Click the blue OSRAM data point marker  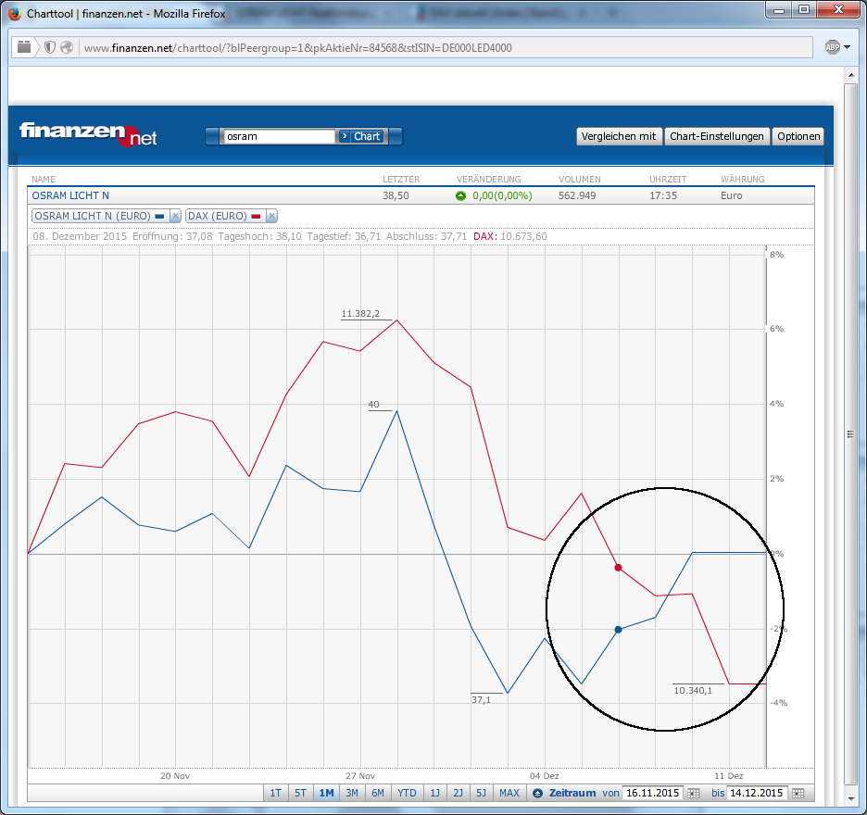click(618, 630)
